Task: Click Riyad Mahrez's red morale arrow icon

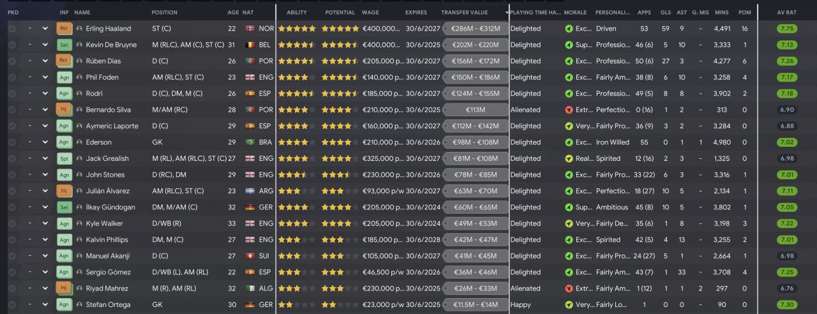Action: click(569, 288)
